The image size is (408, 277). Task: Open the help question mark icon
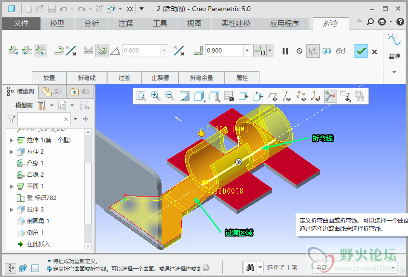(400, 22)
